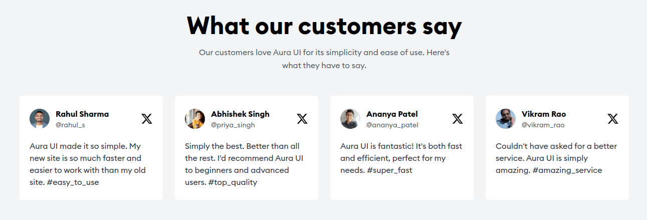The width and height of the screenshot is (647, 220).
Task: Click Rahul Sharma's avatar photo
Action: [40, 119]
